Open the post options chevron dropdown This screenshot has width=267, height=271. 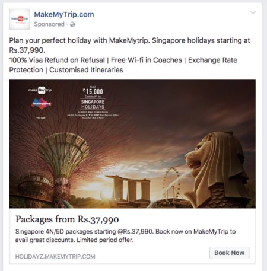click(x=253, y=12)
